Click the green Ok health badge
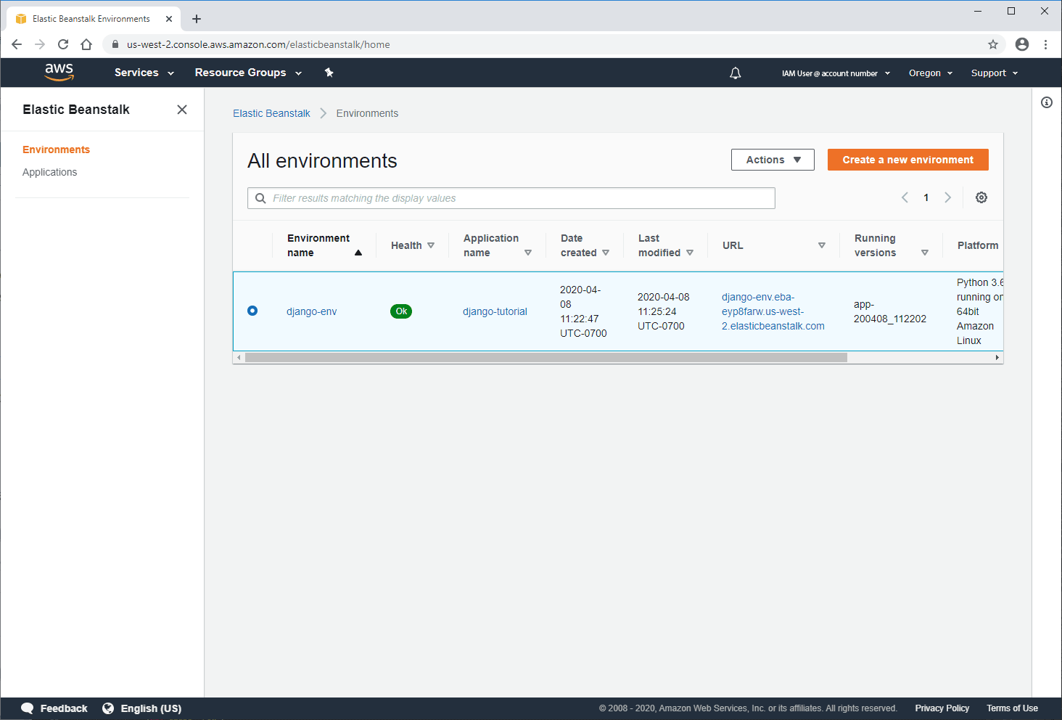 (x=401, y=311)
